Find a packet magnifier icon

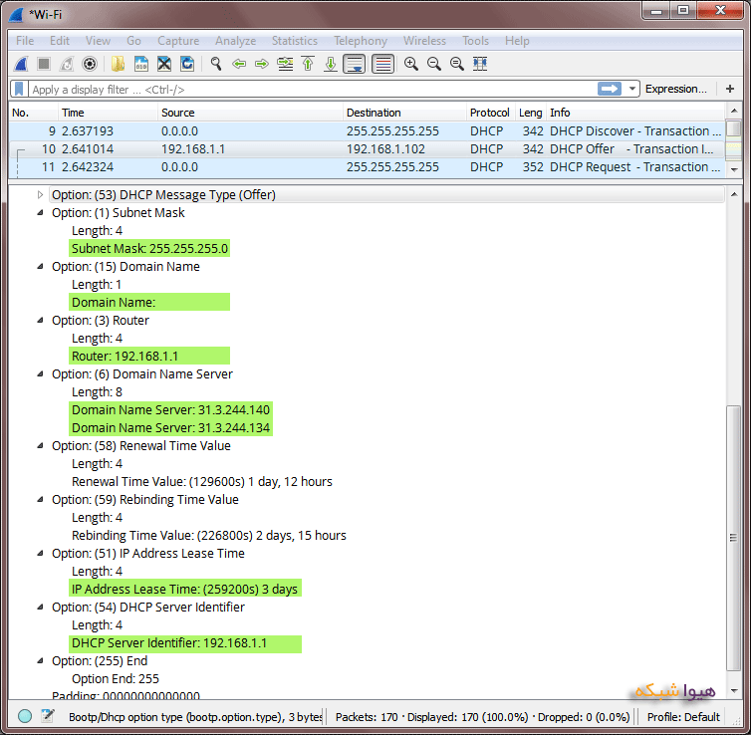pyautogui.click(x=216, y=64)
